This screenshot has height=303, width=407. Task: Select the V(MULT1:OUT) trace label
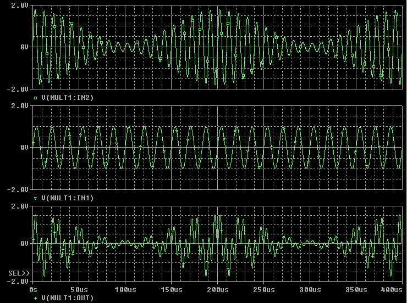tap(67, 298)
